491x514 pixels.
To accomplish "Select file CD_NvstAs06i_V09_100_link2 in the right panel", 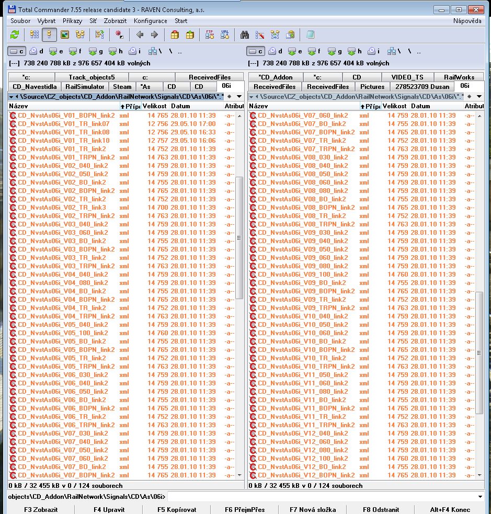I will 362,275.
